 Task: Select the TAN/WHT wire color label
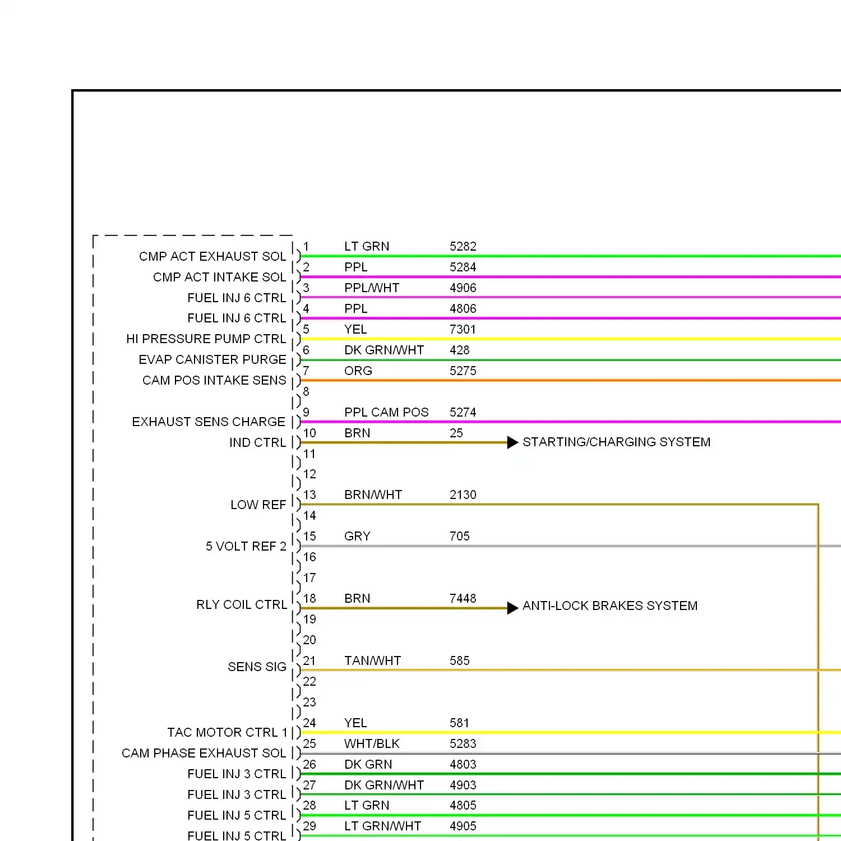(373, 660)
